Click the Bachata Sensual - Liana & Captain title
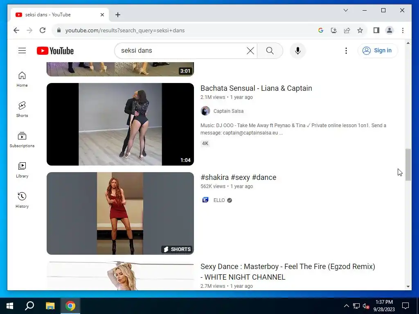The width and height of the screenshot is (419, 314). tap(256, 88)
